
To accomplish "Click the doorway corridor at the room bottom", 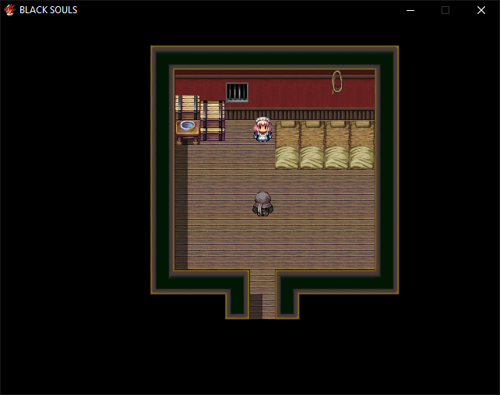I will 262,294.
